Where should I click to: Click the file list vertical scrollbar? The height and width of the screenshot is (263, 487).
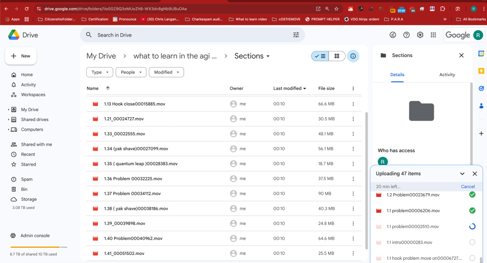pyautogui.click(x=367, y=180)
